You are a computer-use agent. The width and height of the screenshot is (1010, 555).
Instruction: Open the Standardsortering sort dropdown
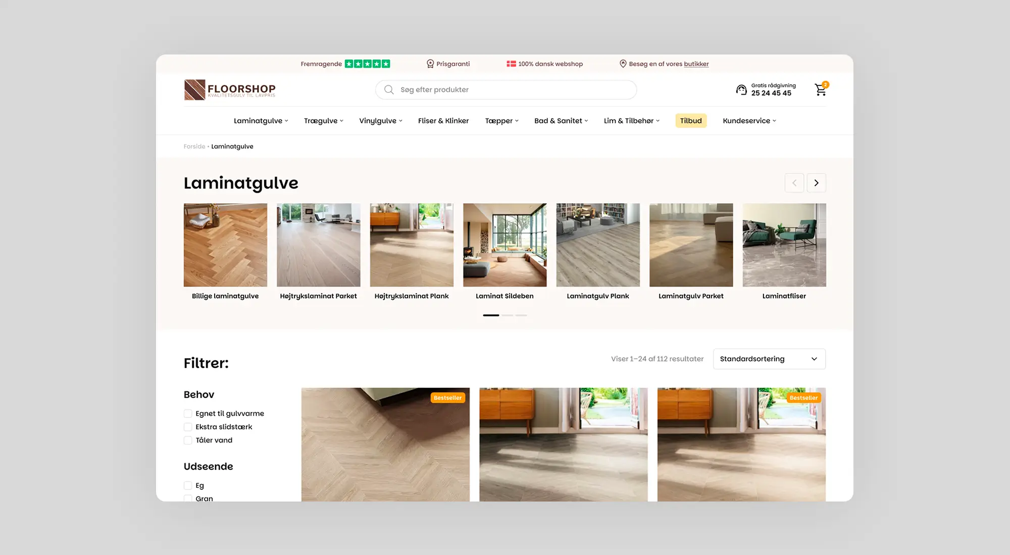769,359
